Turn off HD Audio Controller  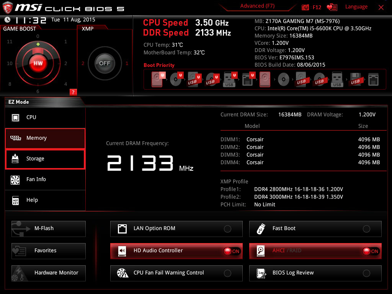[x=176, y=251]
